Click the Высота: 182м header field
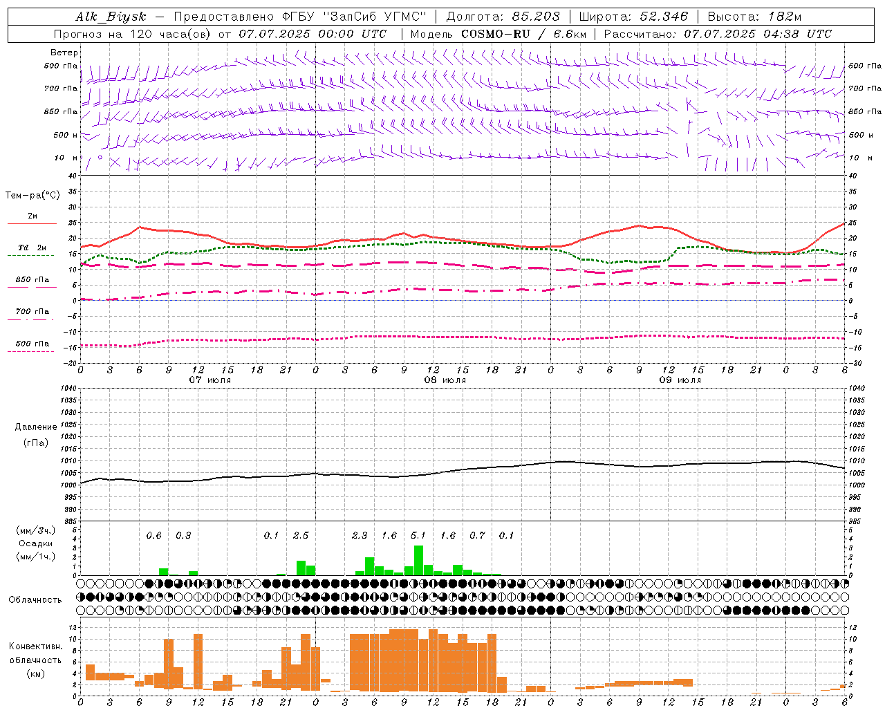Viewport: 885px width, 708px height. point(754,17)
